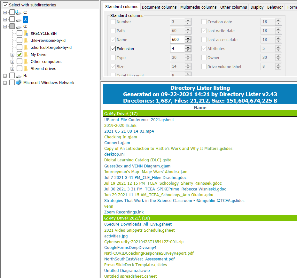This screenshot has height=278, width=297.
Task: Open the Multimedia columns tab
Action: [x=198, y=7]
